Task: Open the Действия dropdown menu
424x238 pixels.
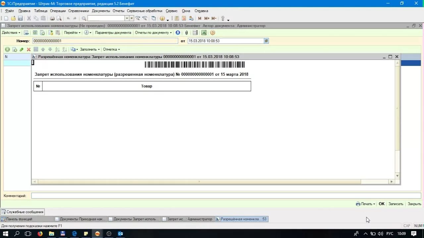Action: click(x=11, y=33)
